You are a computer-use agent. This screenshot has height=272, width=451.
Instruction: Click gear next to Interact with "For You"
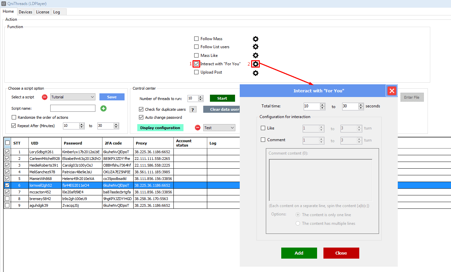(255, 64)
